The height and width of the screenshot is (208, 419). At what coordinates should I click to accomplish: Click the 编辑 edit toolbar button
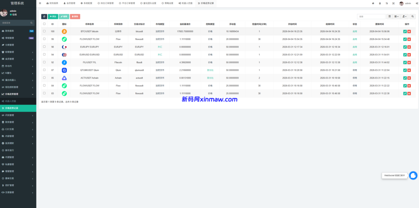coord(64,16)
